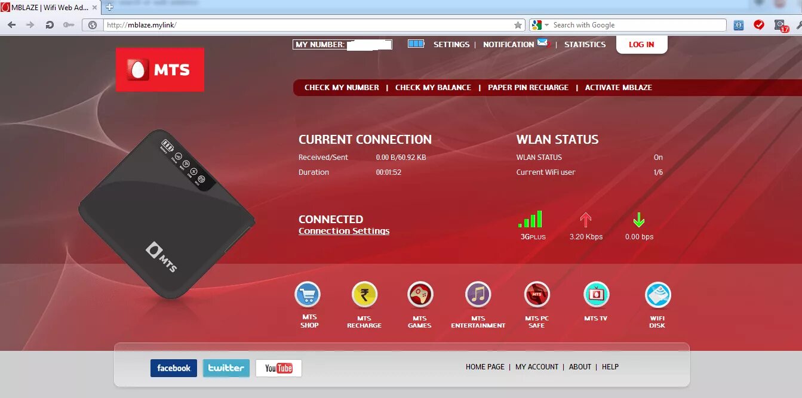The height and width of the screenshot is (398, 802).
Task: Click the Received/Sent value 0.00 B/60.92 KB
Action: point(401,158)
